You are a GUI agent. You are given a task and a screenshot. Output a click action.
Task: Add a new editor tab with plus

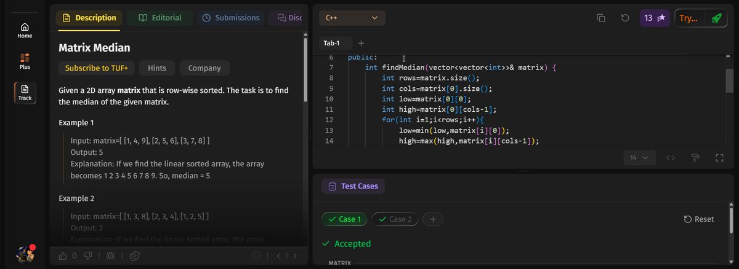(361, 43)
